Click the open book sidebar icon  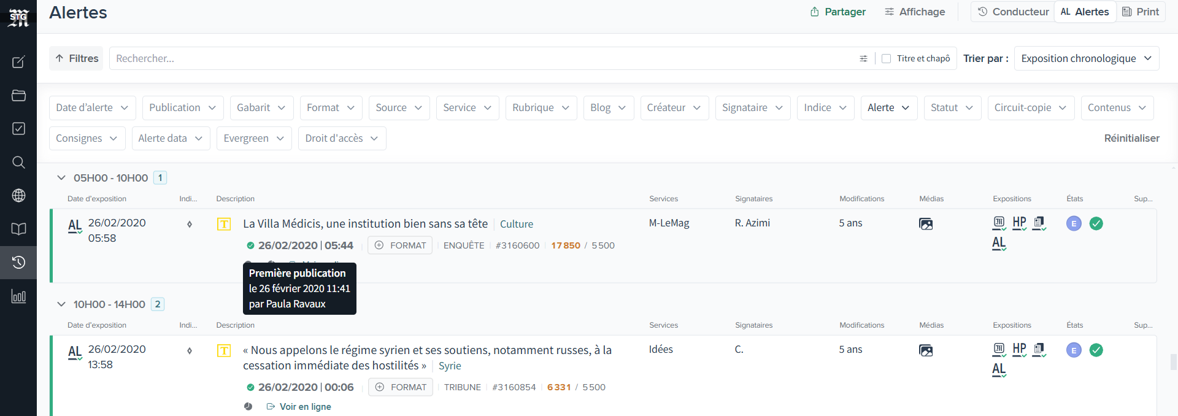[x=18, y=229]
